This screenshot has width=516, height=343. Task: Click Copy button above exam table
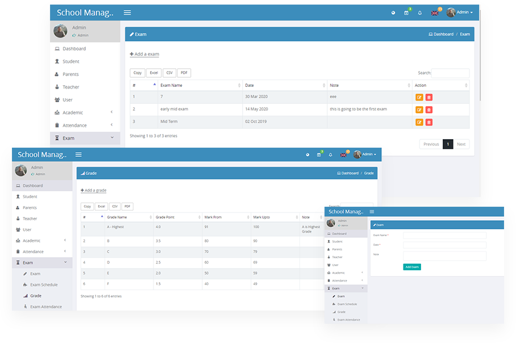point(138,73)
